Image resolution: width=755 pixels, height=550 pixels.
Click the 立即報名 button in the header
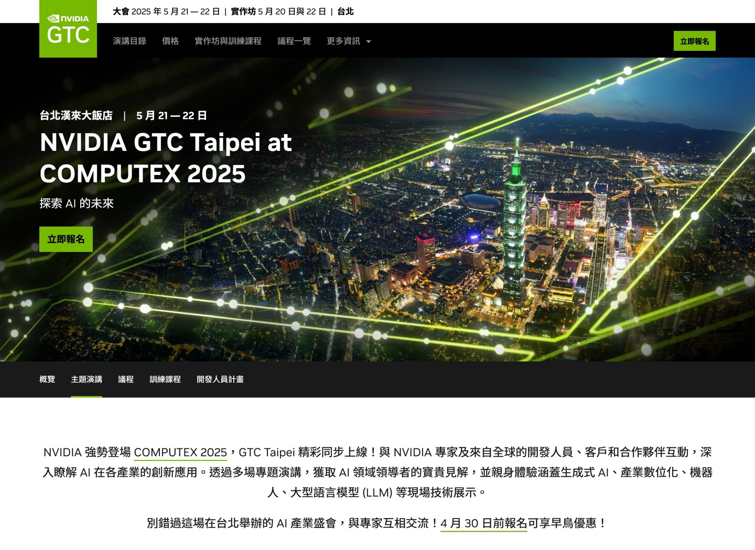tap(694, 41)
